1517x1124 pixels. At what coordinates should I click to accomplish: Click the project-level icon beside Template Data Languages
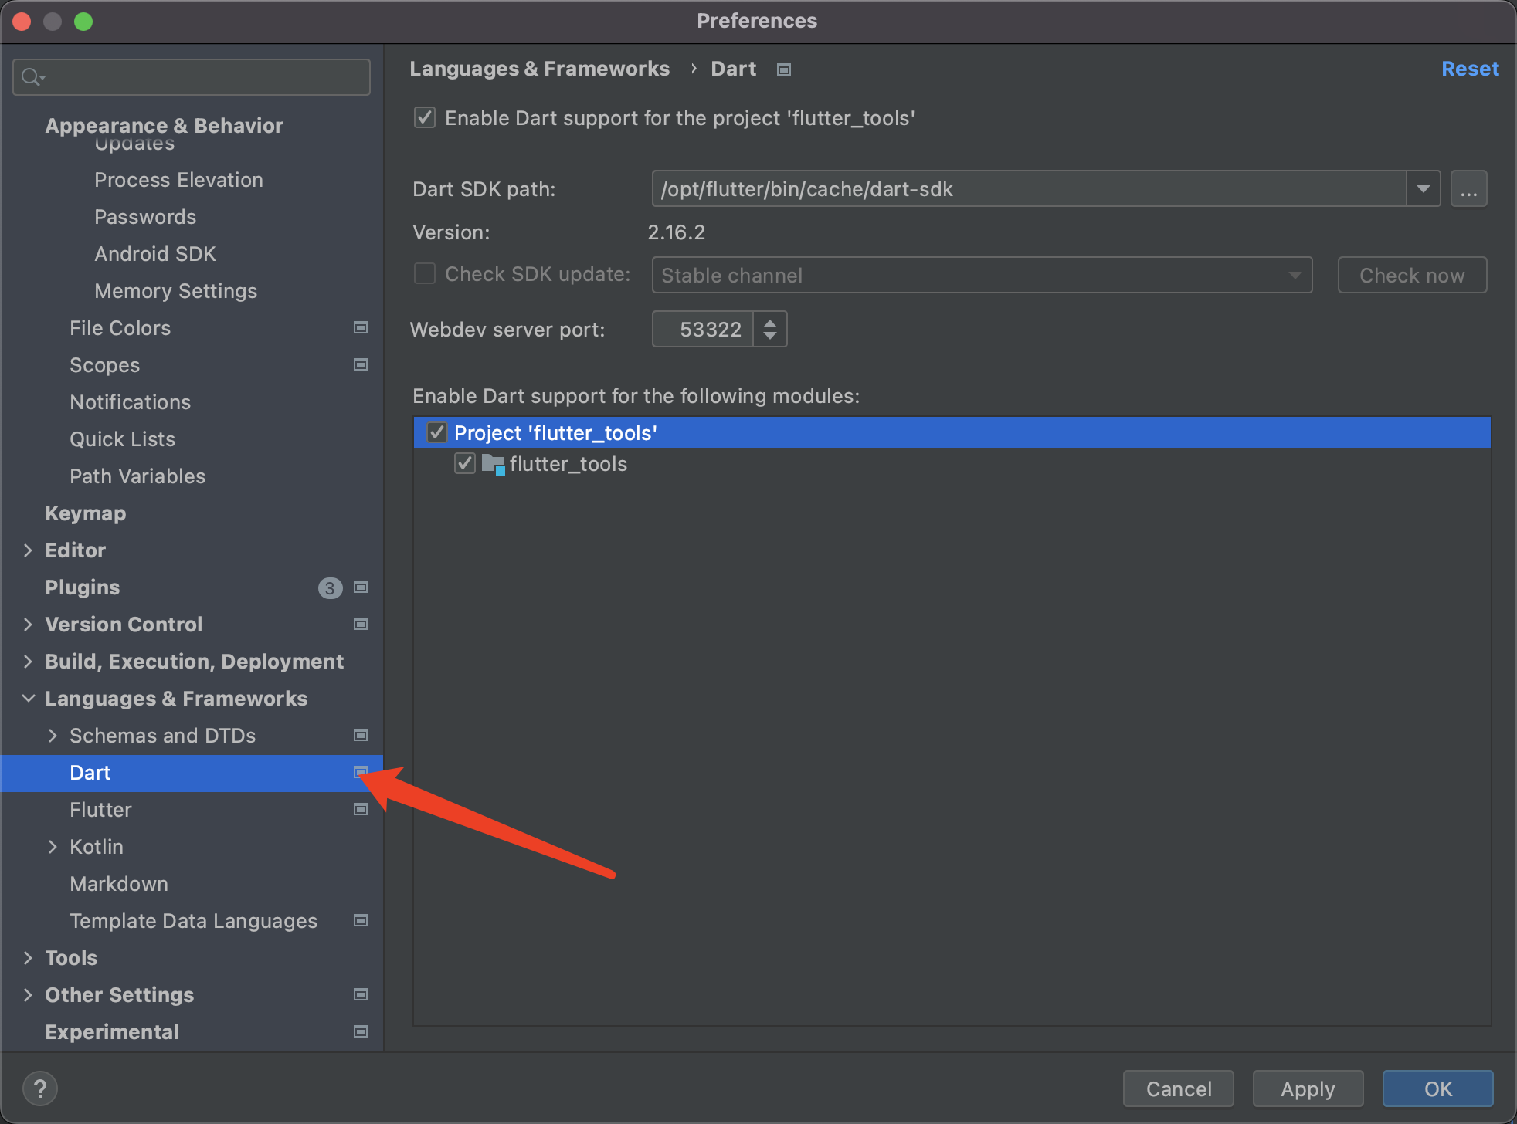tap(360, 920)
